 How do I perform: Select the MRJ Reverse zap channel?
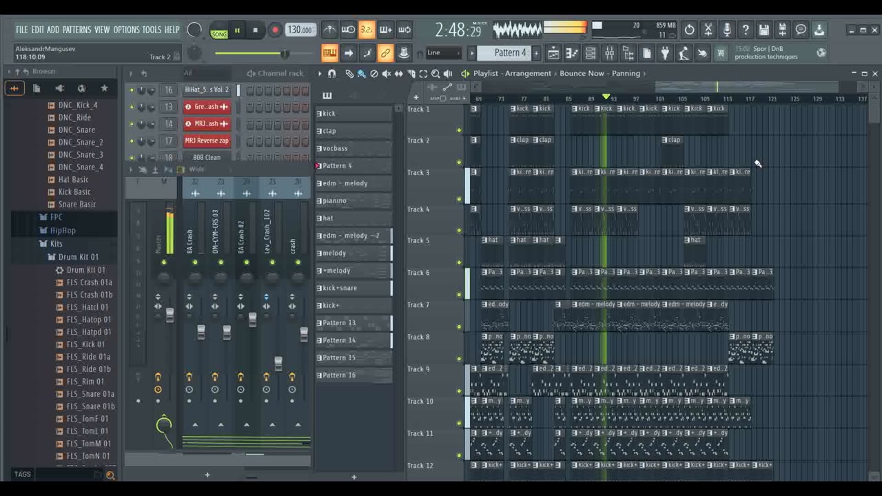207,141
